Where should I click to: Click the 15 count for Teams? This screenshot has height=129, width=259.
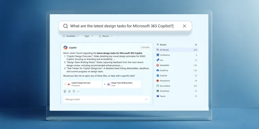tap(196, 96)
